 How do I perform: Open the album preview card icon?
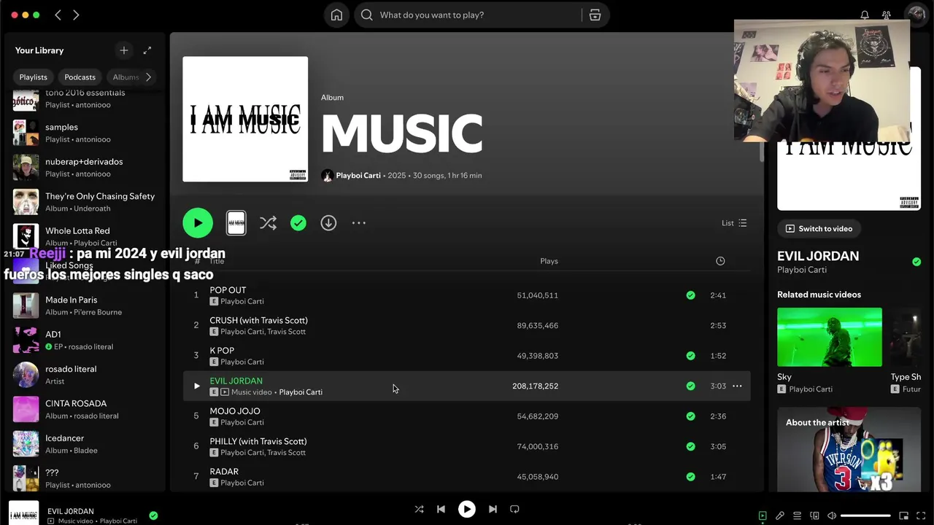pyautogui.click(x=236, y=223)
